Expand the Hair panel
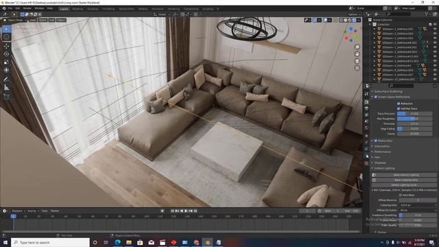439x247 pixels. coord(377,157)
